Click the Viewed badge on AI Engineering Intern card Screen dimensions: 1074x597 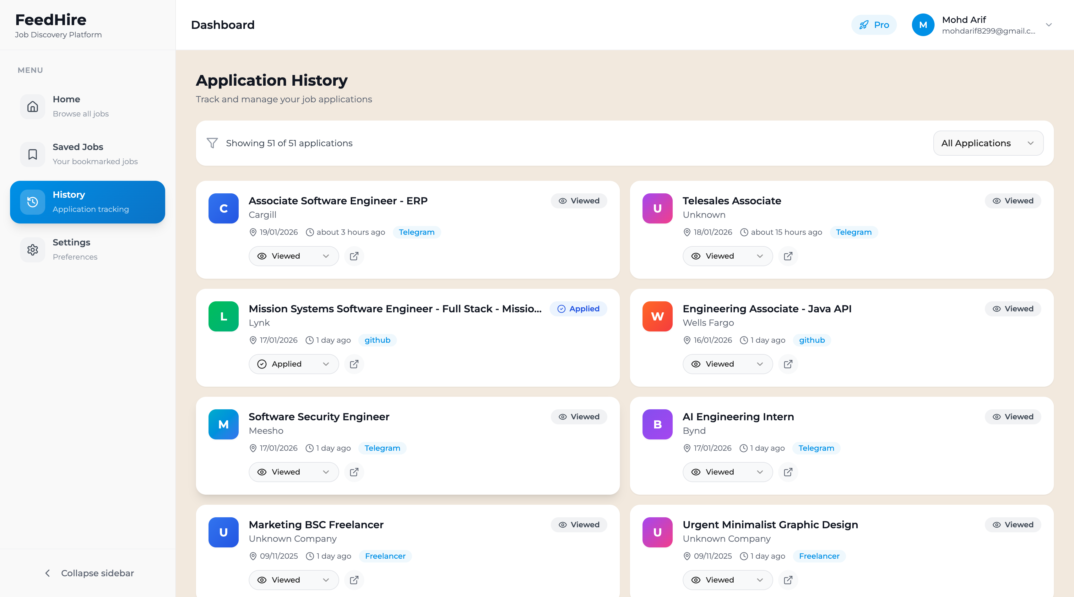coord(1013,416)
